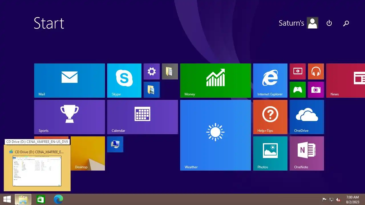Open the This PC computer tile

point(115,144)
